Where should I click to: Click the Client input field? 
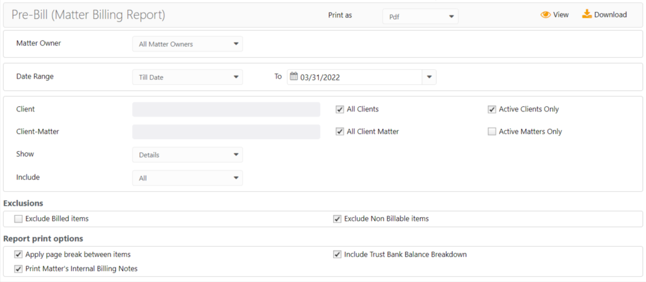click(226, 110)
